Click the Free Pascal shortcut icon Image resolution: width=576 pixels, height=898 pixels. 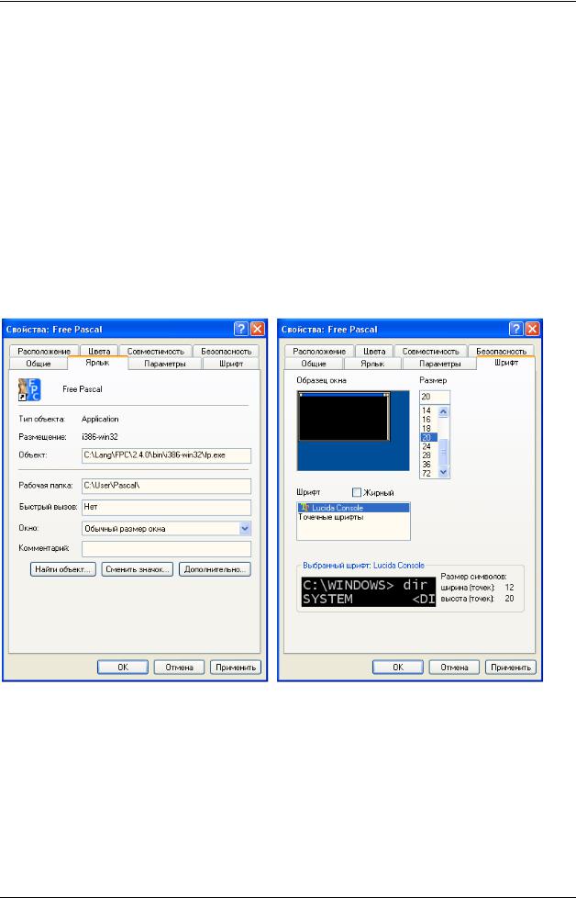(x=29, y=389)
